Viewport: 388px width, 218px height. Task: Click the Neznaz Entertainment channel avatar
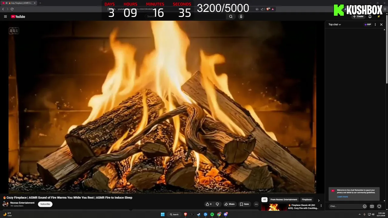coord(5,204)
